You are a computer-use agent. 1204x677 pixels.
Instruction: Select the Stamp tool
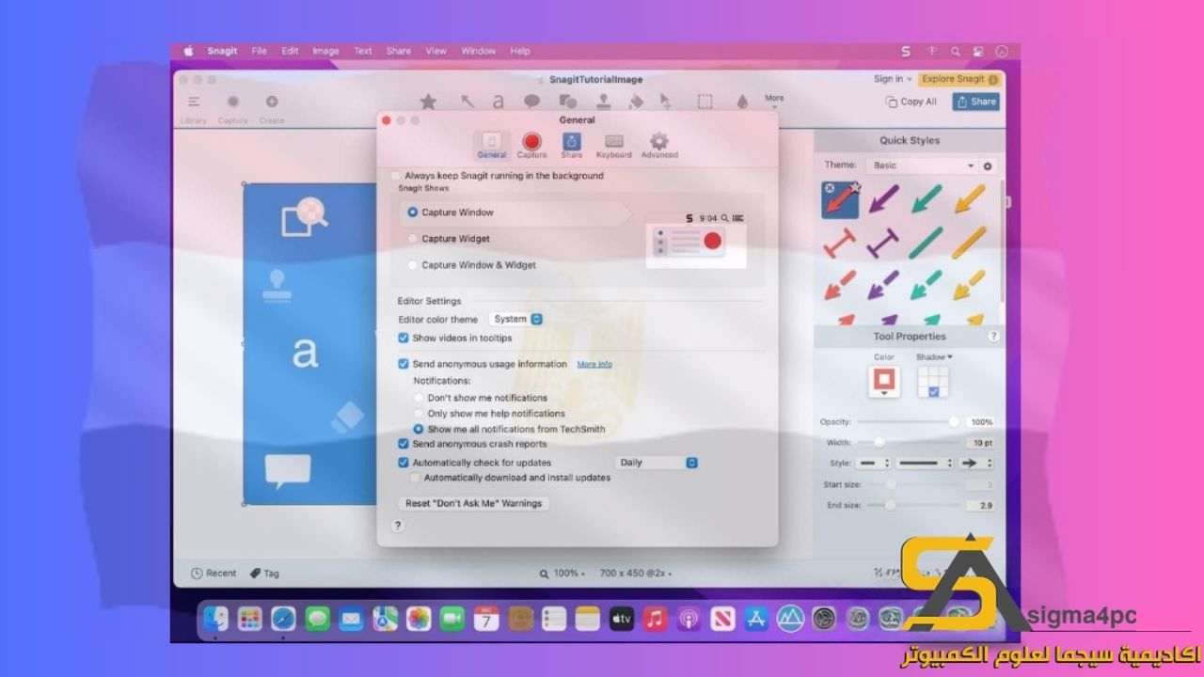pos(603,101)
